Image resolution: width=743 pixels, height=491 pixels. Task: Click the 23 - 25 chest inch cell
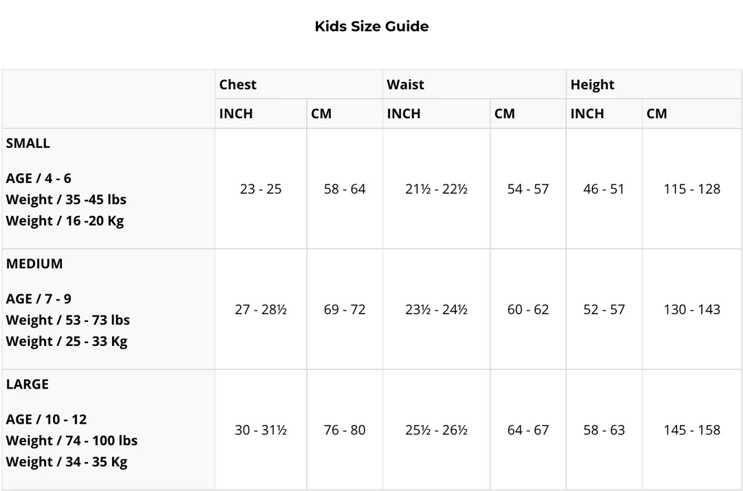(261, 189)
